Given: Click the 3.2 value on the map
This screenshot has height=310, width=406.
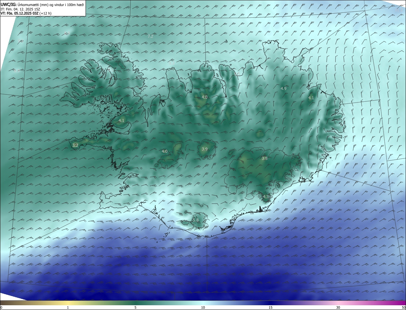Looking at the screenshot, I should click(75, 145).
